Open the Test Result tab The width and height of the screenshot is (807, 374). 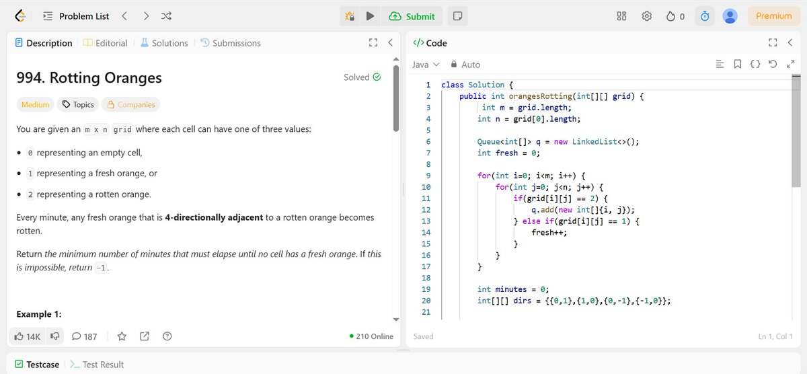point(98,365)
